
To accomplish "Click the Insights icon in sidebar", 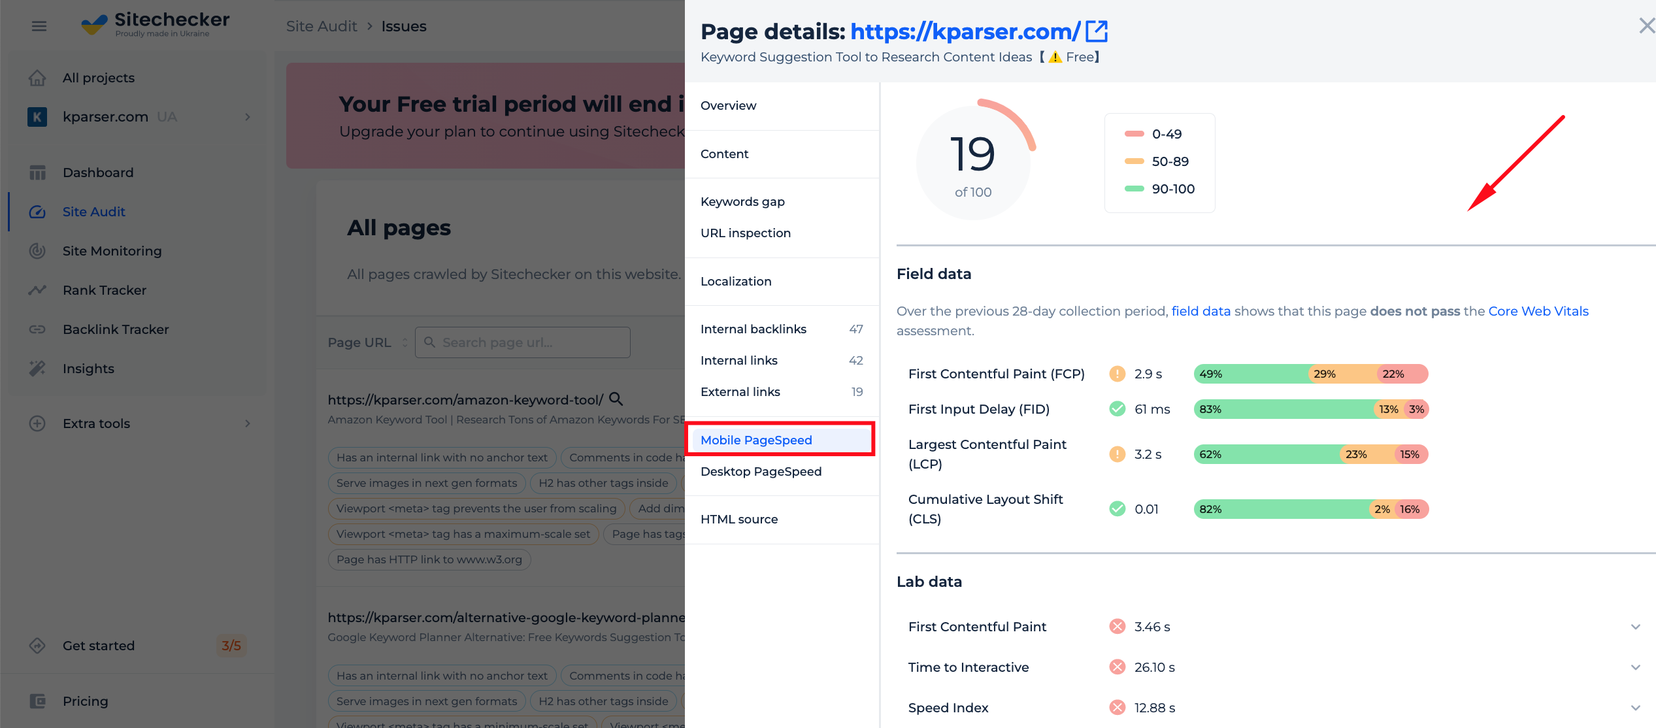I will [37, 368].
